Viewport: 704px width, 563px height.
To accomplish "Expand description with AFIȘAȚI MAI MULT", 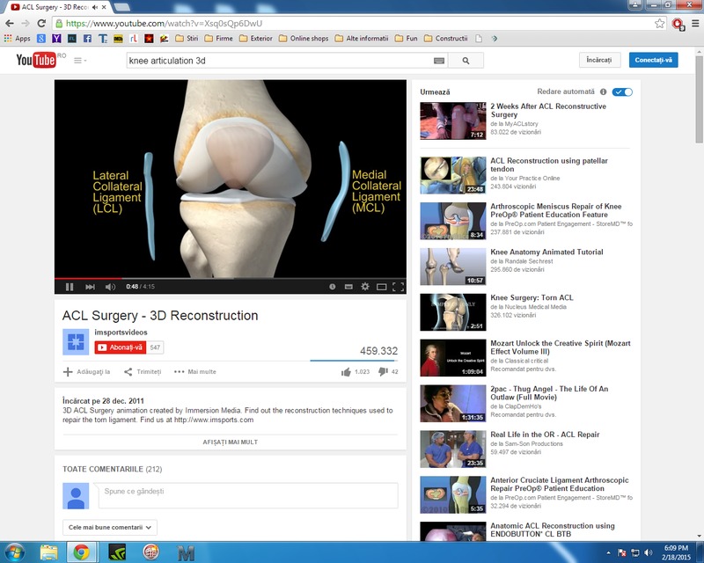I will pos(231,442).
